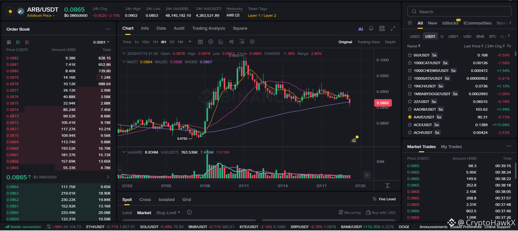Sort market list by Last Price
Screen dimensions: 518x231
474,46
